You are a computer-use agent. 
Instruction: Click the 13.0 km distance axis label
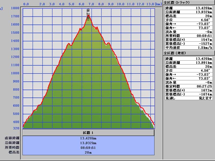pyautogui.click(x=150, y=4)
